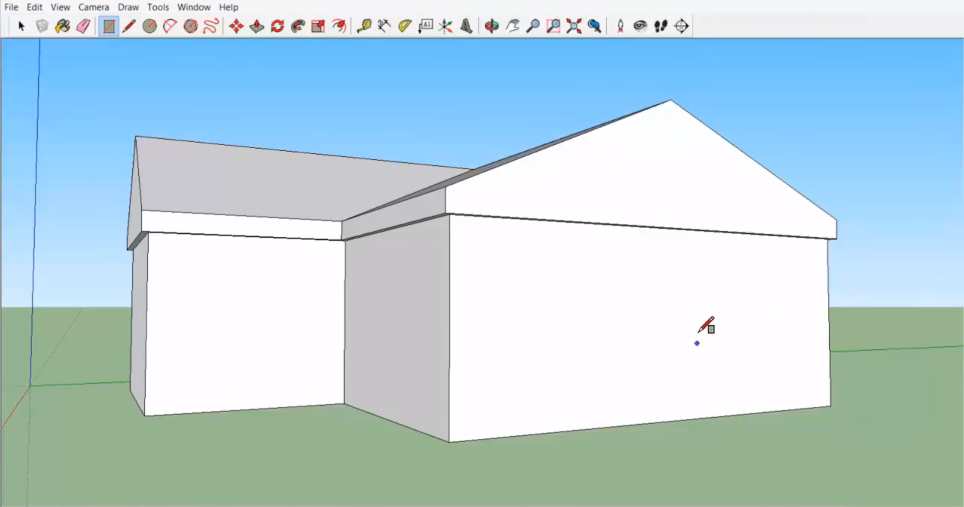This screenshot has width=964, height=507.
Task: Choose the Rectangle drawing tool
Action: click(x=109, y=26)
